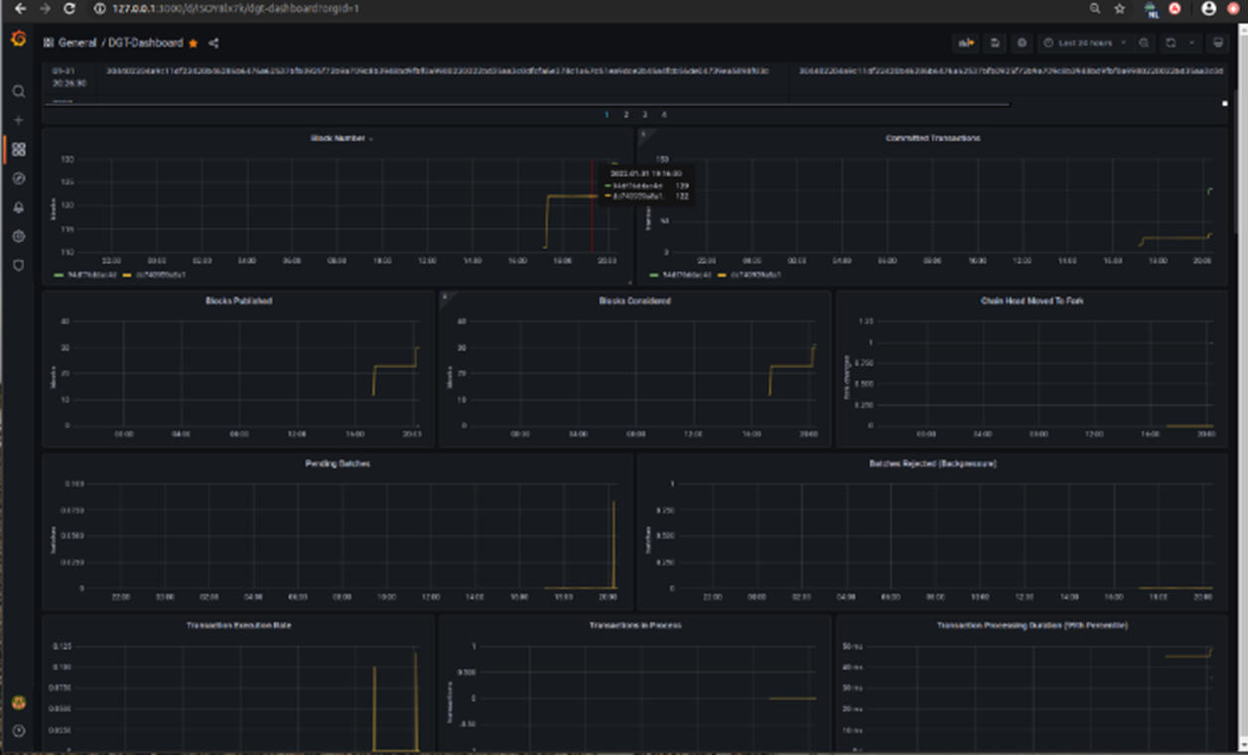Screen dimensions: 1248x755
Task: Open the Dashboards icon in the sidebar
Action: pyautogui.click(x=18, y=150)
